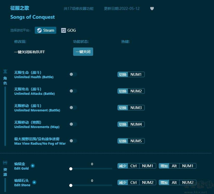
Task: Click 切换 label for Unlimited Attacks hotkey
Action: (123, 91)
